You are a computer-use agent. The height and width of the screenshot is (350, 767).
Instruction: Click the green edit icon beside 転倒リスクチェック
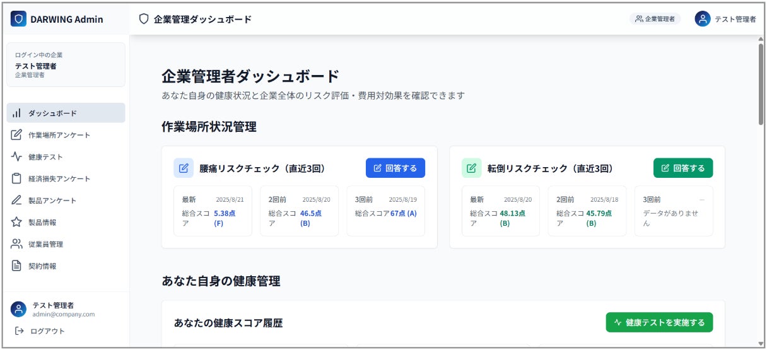pyautogui.click(x=471, y=168)
